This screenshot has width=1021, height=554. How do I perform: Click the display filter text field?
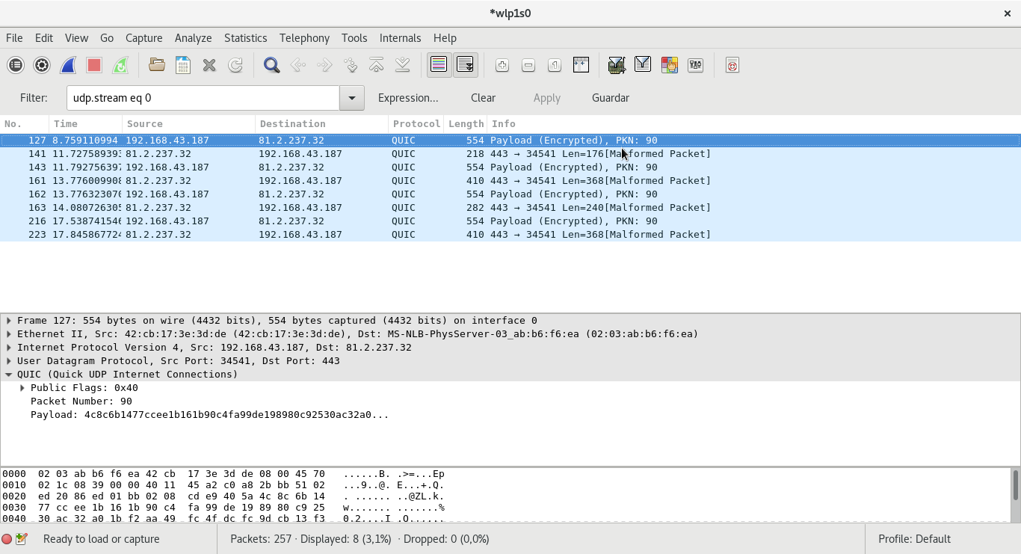pos(203,98)
